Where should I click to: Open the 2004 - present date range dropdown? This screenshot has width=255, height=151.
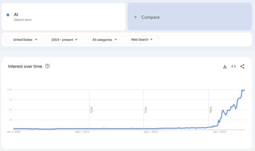64,40
